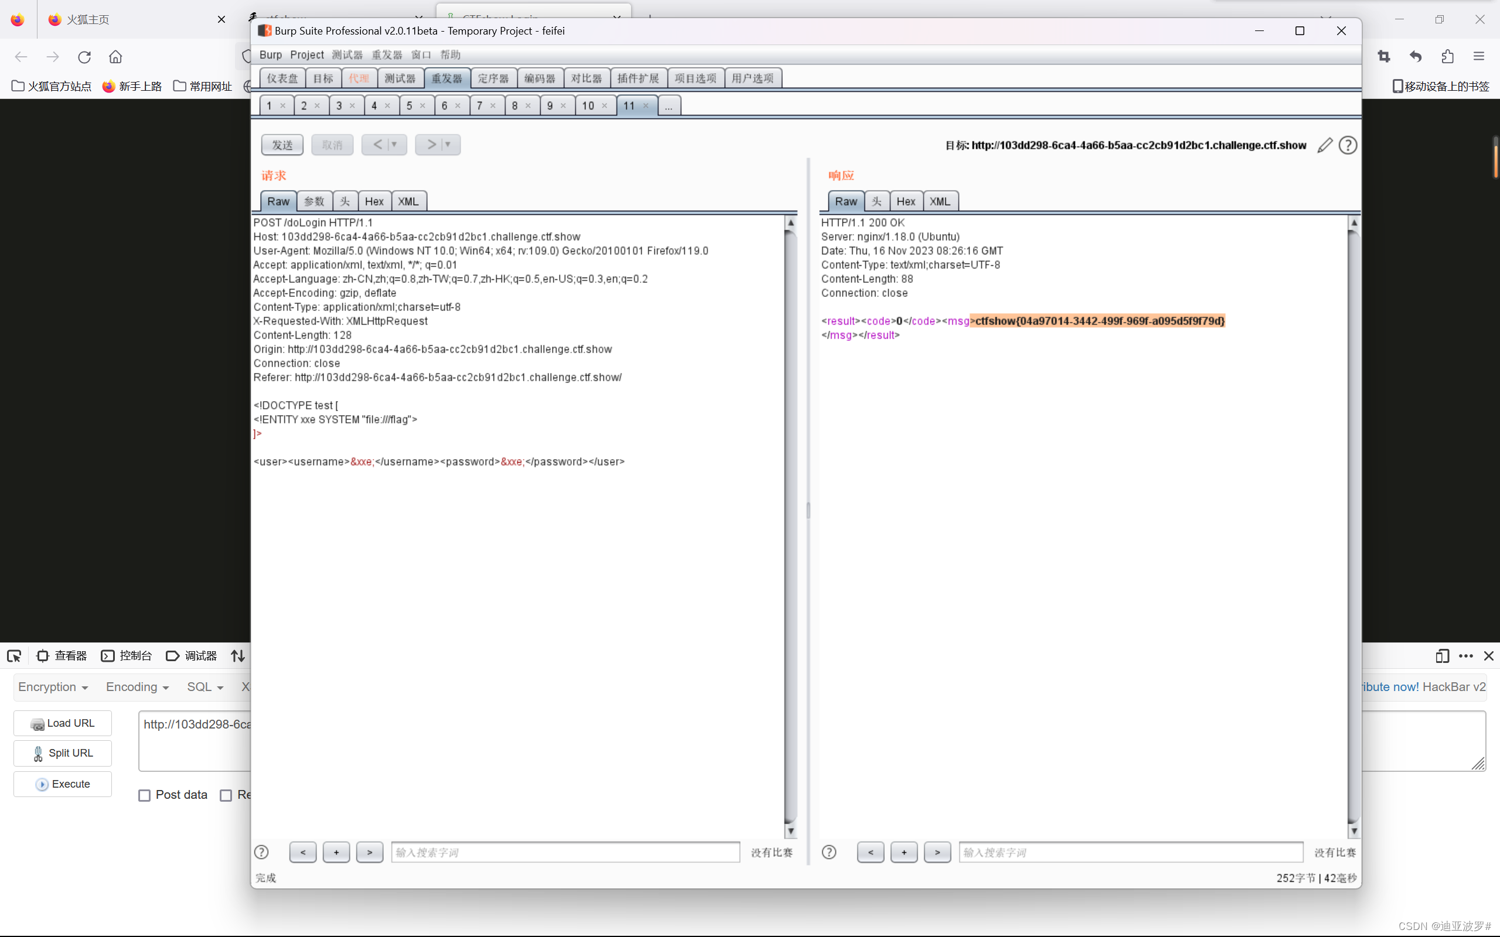
Task: Click the devtools dock side icon
Action: (x=1442, y=656)
